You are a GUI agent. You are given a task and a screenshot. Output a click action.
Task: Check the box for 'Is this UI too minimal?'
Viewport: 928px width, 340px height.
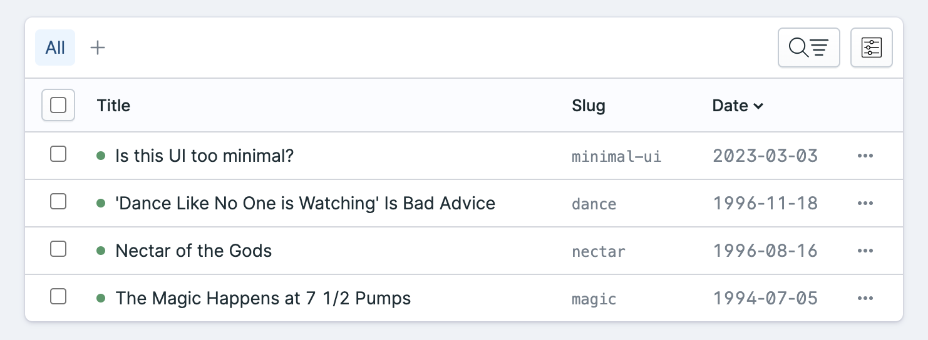point(58,154)
